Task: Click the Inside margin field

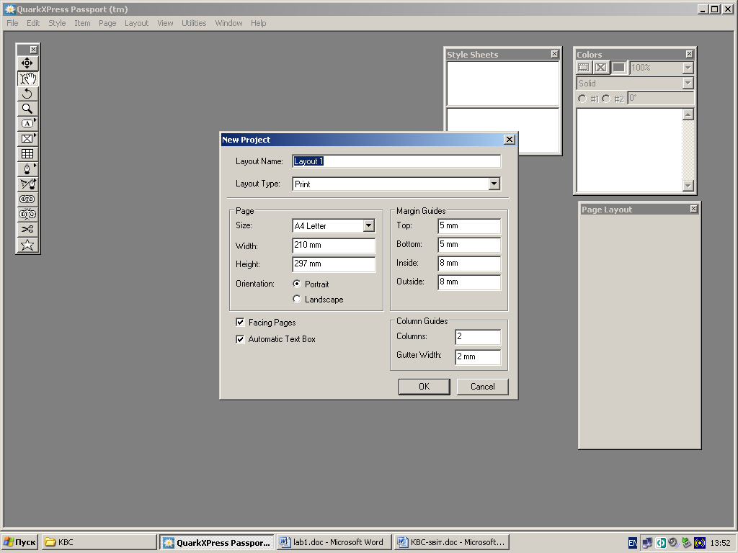Action: tap(469, 264)
